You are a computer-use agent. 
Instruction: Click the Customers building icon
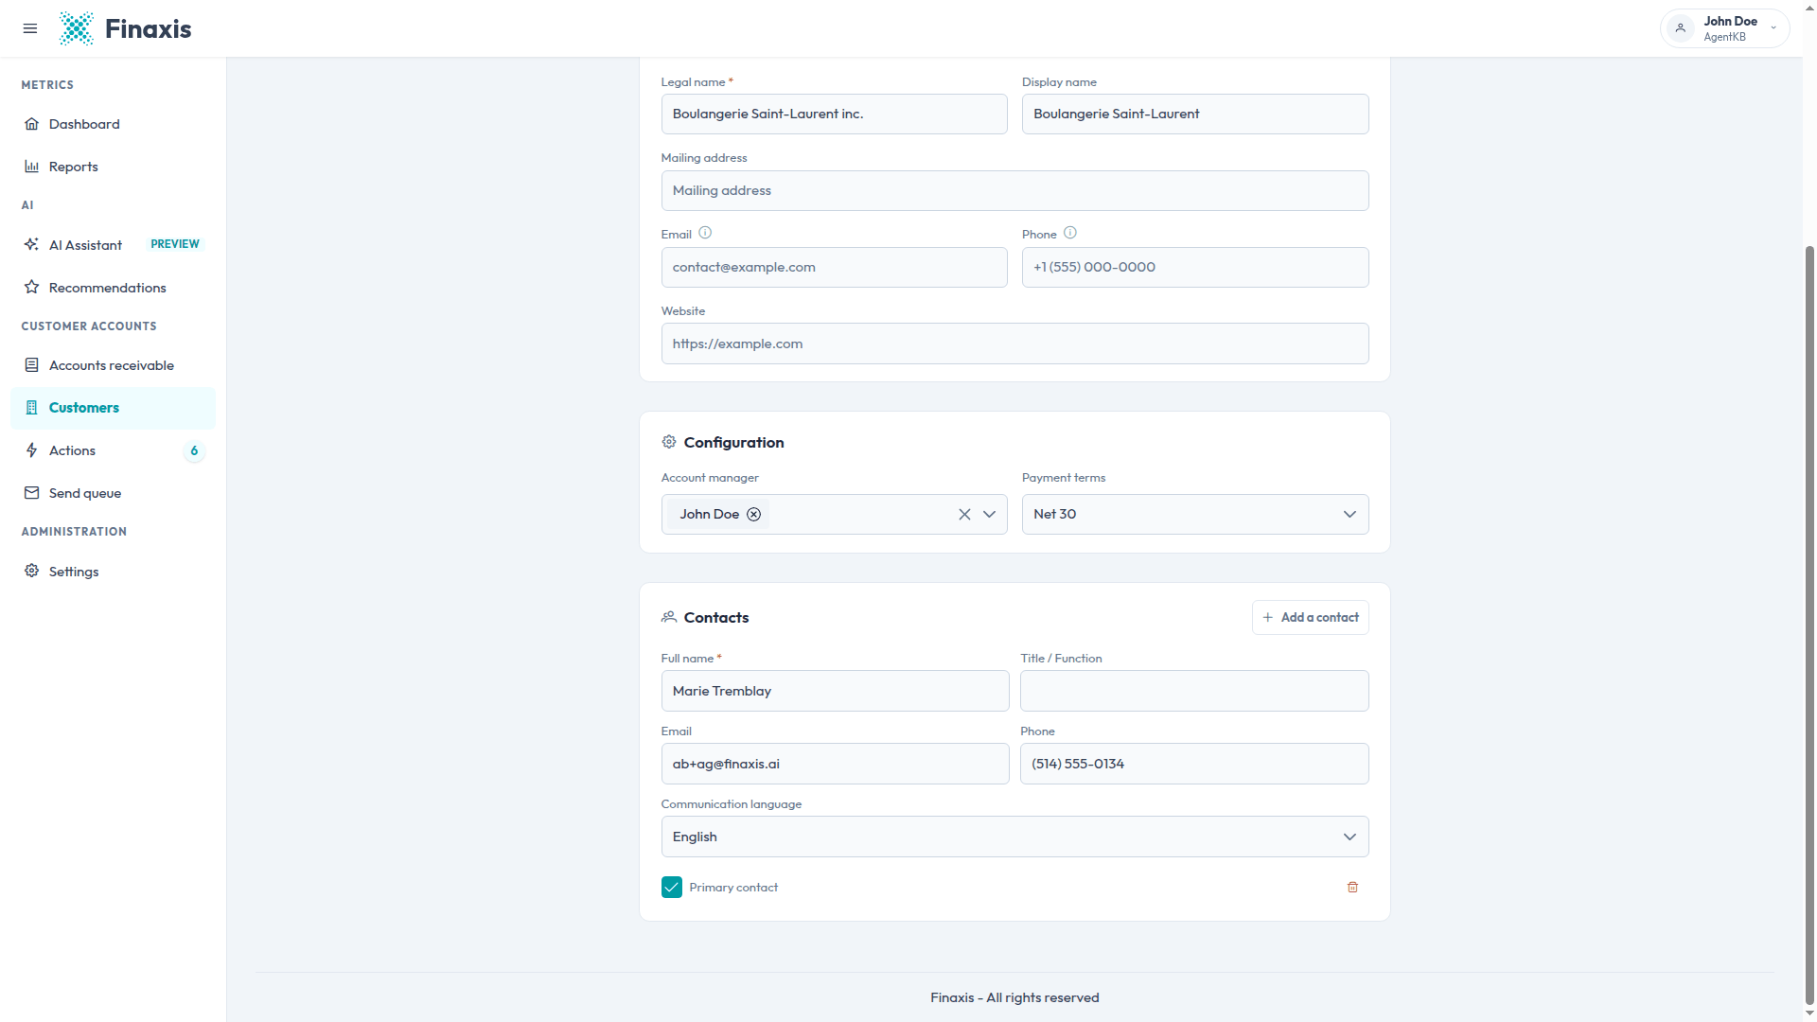point(32,408)
